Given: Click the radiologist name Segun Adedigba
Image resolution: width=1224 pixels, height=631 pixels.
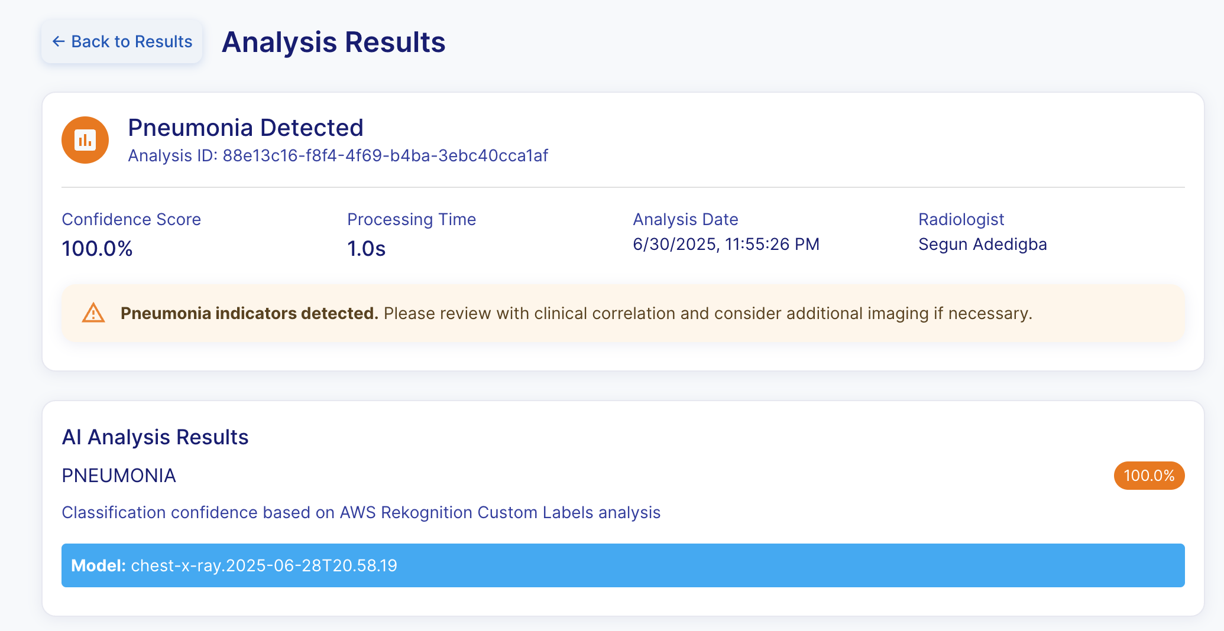Looking at the screenshot, I should coord(982,244).
